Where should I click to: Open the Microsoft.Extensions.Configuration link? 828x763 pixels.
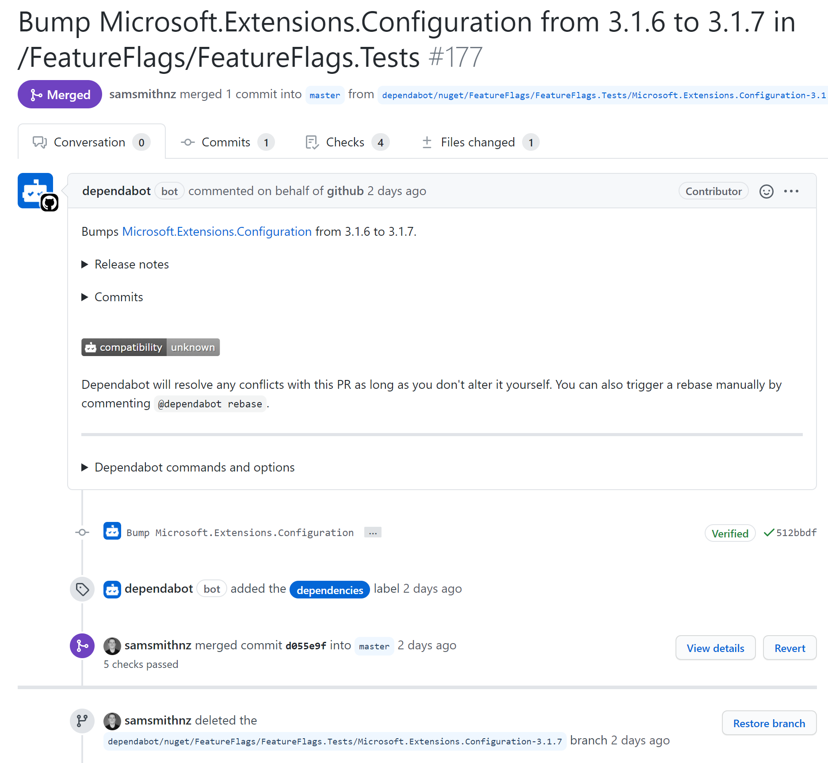click(x=217, y=232)
